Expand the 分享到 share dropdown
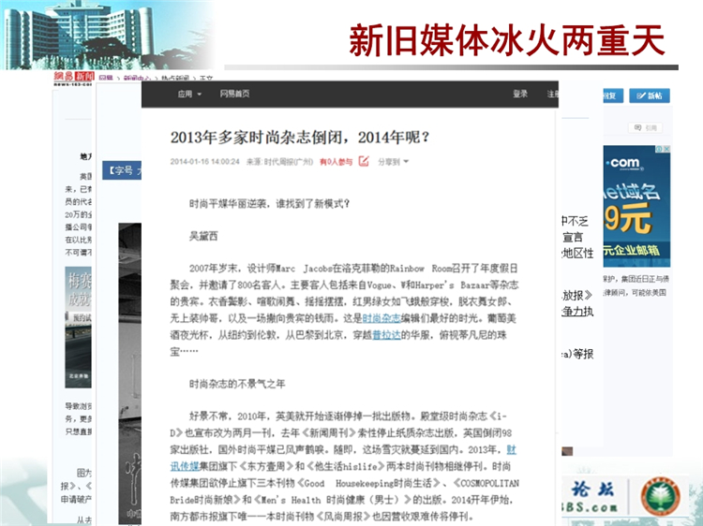The width and height of the screenshot is (703, 526). coord(393,162)
